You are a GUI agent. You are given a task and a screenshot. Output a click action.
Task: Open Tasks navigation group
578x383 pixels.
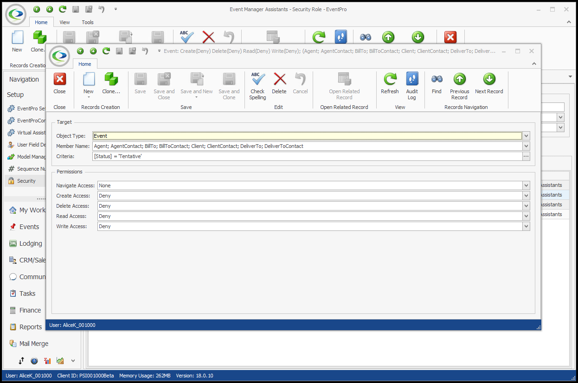(27, 294)
